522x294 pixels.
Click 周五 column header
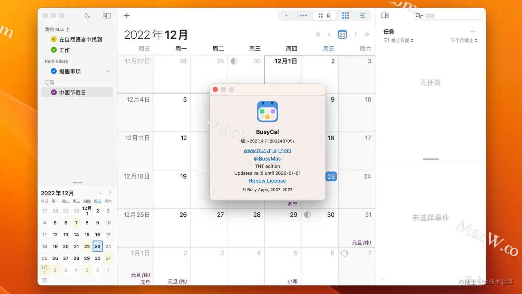328,49
